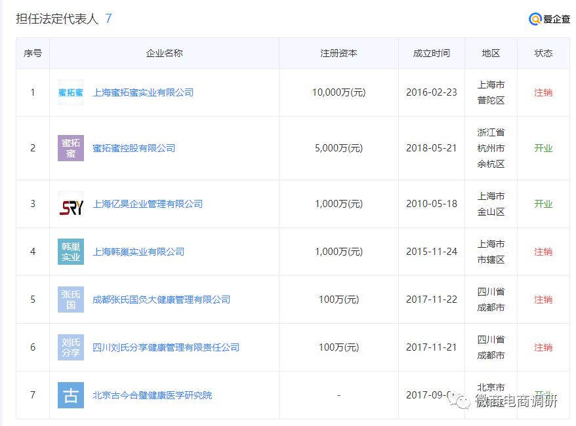Click the 爱企查 logo
Screen dimensions: 576x426
click(x=549, y=19)
